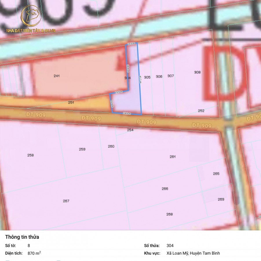
Task: Select land parcel 258
Action: tap(30, 155)
